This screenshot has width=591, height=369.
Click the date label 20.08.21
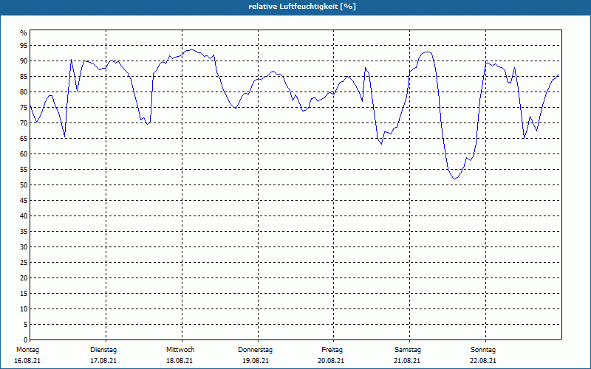(x=331, y=361)
